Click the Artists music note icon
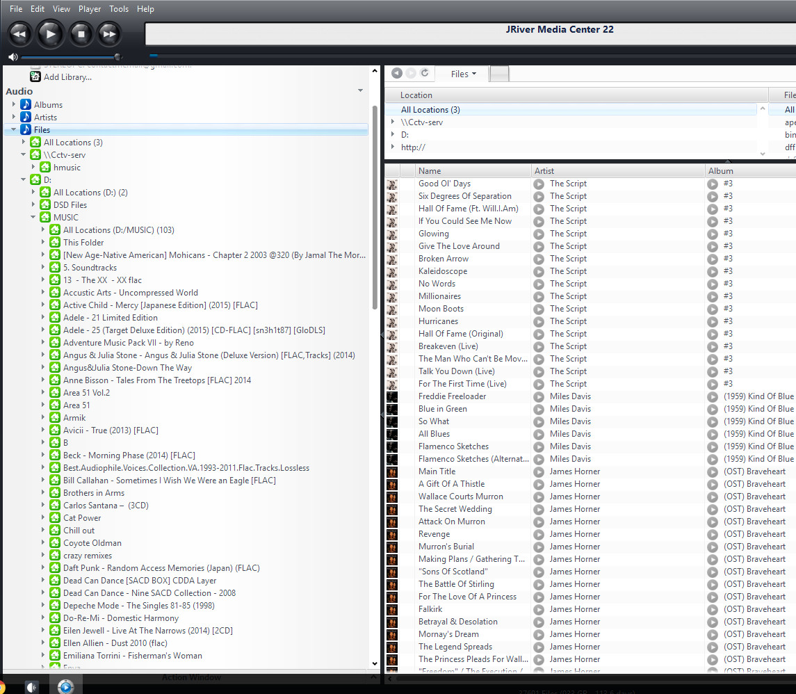This screenshot has width=796, height=694. click(x=26, y=117)
